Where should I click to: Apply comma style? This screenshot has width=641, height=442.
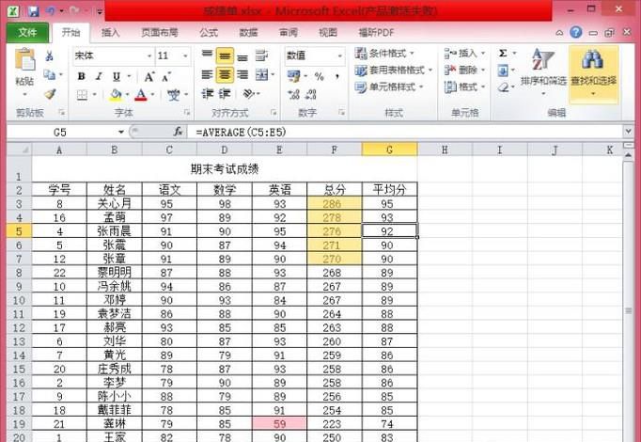click(337, 76)
